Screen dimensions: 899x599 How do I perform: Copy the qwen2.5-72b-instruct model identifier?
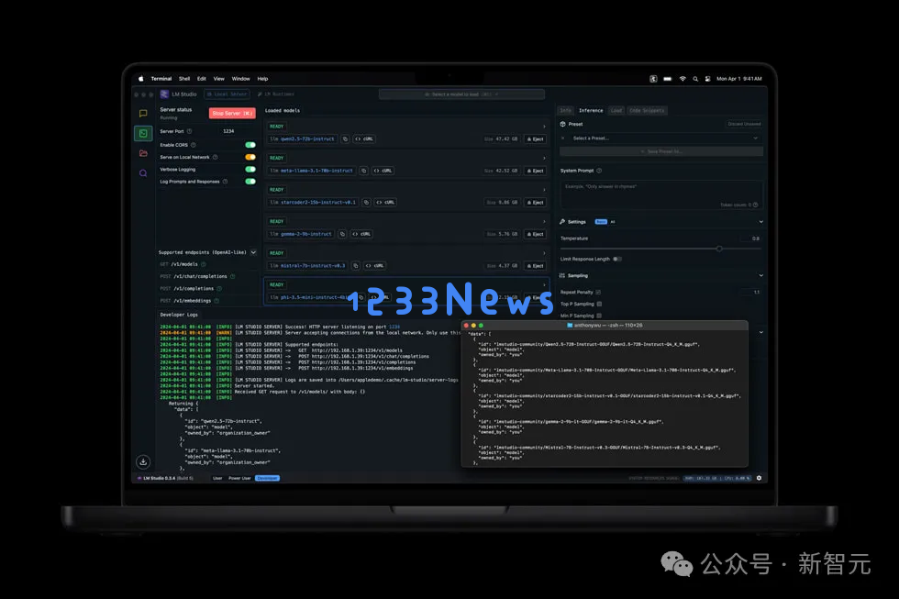[345, 139]
